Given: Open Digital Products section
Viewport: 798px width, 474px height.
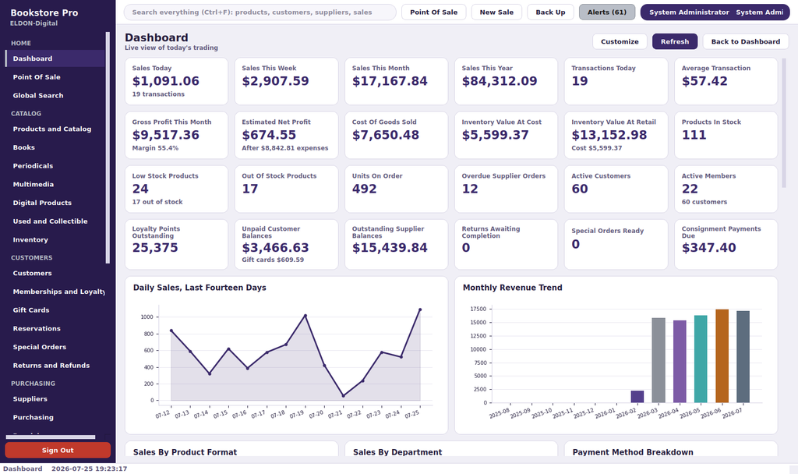Looking at the screenshot, I should (x=55, y=203).
